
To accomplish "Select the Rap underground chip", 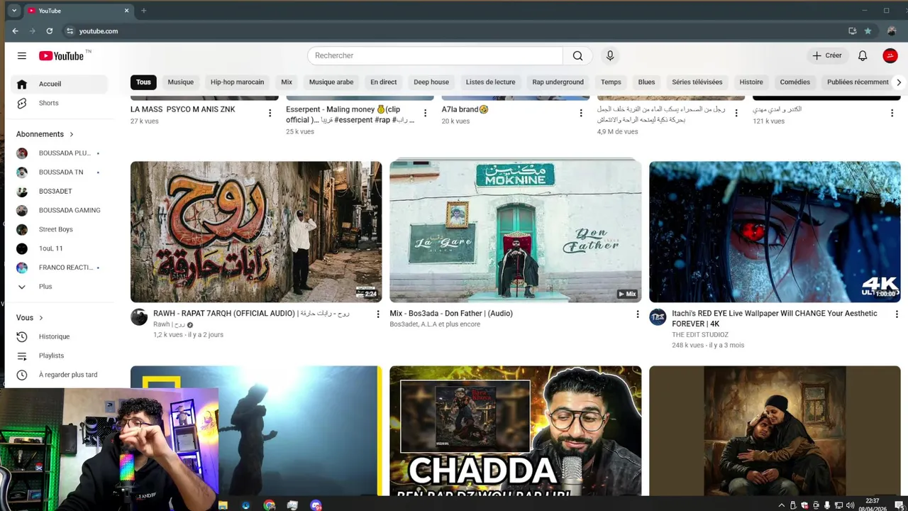I will click(x=558, y=82).
